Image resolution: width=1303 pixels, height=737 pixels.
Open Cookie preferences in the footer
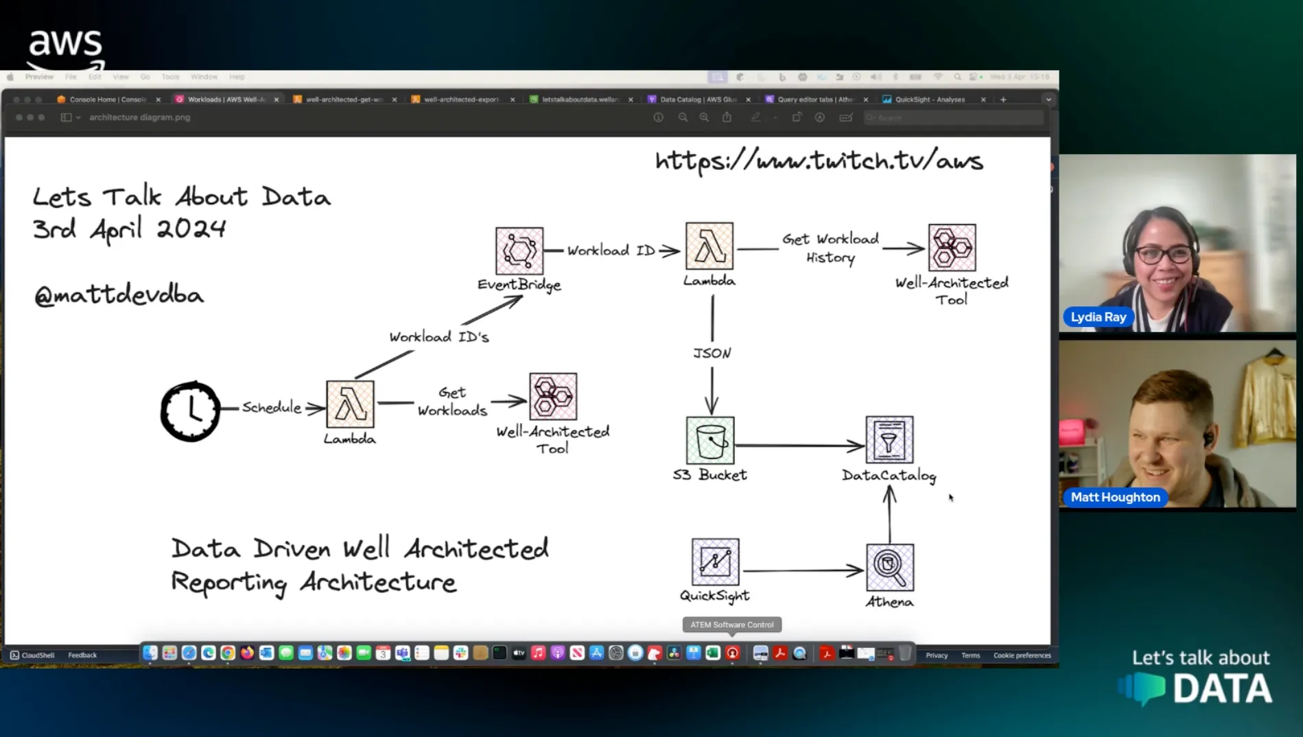(x=1022, y=655)
